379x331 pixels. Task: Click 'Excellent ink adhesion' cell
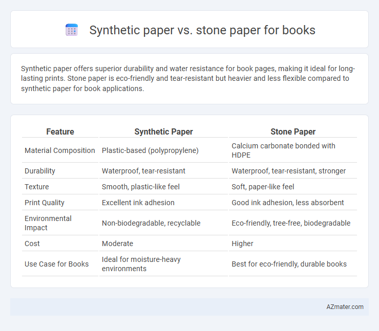coord(138,203)
